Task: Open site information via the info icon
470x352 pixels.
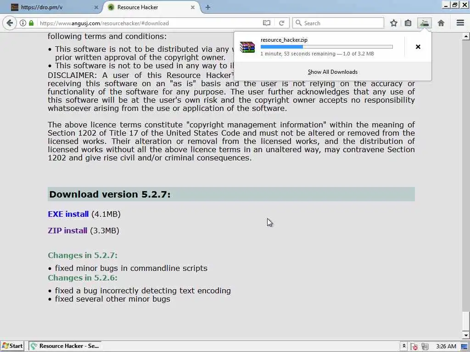Action: 23,23
